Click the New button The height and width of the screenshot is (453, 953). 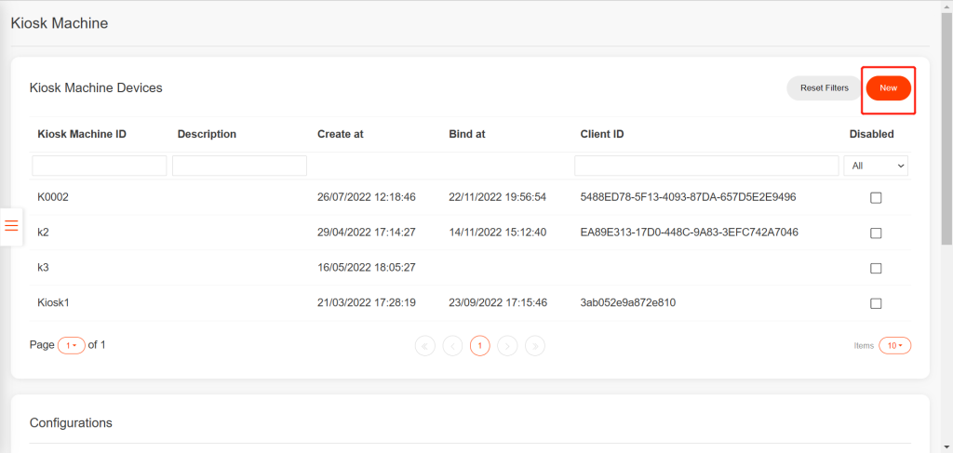tap(888, 88)
